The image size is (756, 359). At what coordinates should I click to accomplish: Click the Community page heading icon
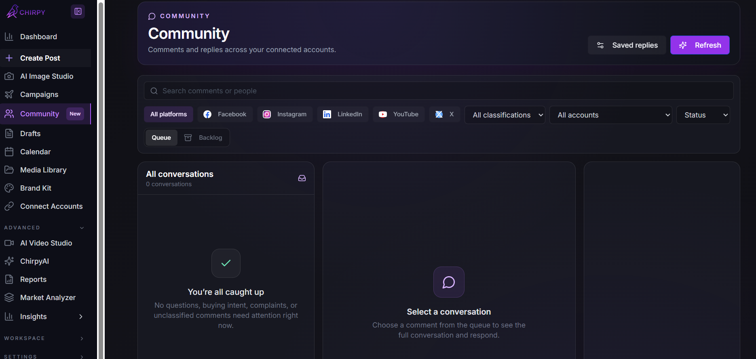[x=152, y=16]
